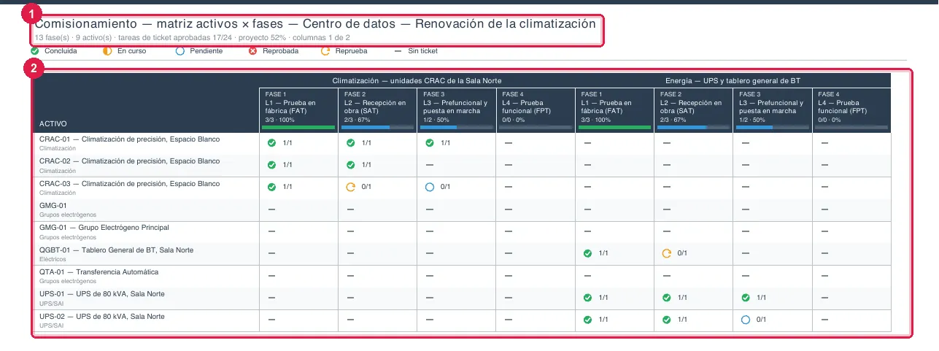Click the blue Pendiente circle legend icon
Screen dimensions: 939x351
pyautogui.click(x=179, y=51)
